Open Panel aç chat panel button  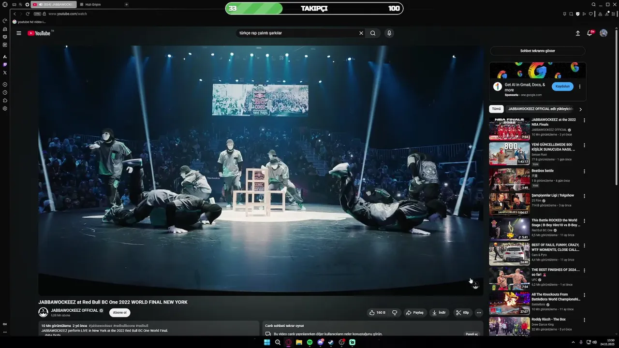pos(472,334)
